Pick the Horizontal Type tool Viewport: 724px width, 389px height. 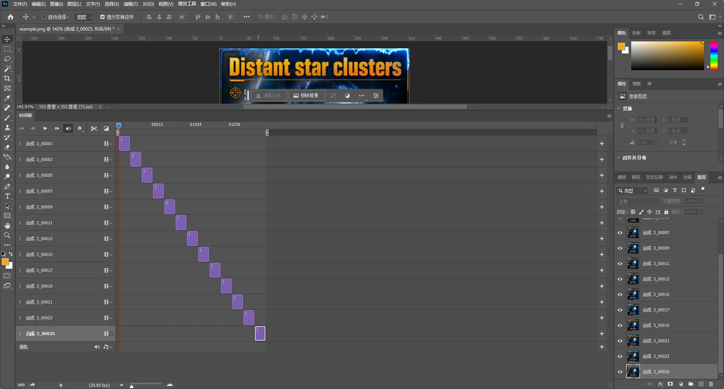7,196
